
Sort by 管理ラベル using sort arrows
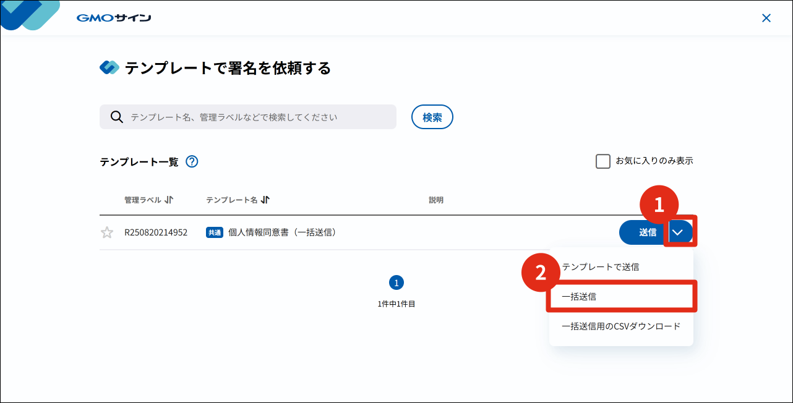point(169,200)
